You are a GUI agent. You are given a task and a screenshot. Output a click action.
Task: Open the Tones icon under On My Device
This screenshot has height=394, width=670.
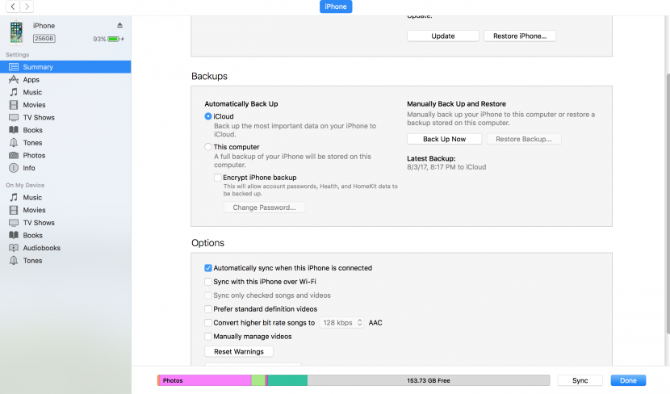point(14,260)
